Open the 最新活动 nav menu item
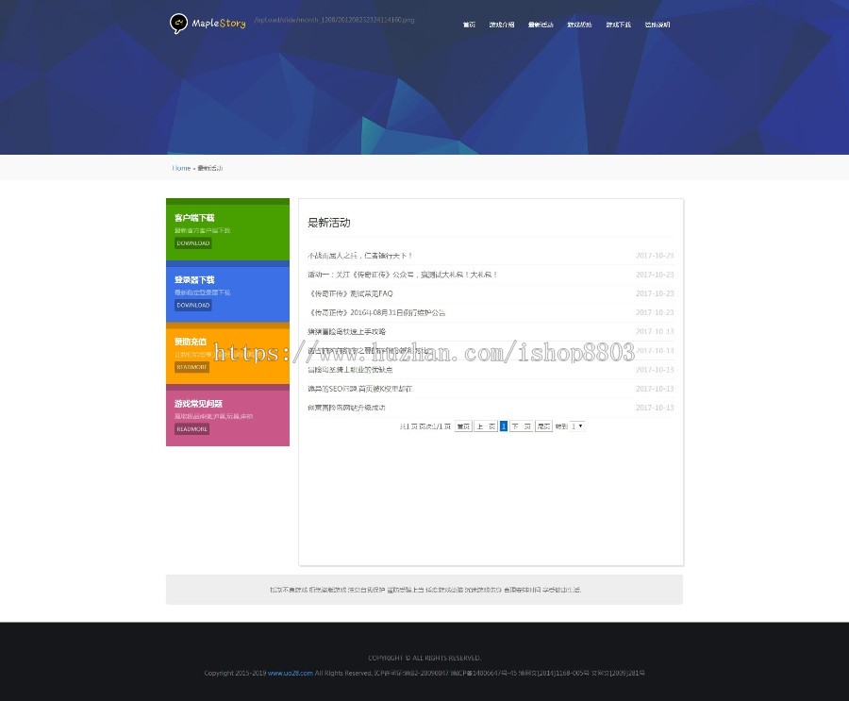This screenshot has width=849, height=701. pyautogui.click(x=541, y=25)
